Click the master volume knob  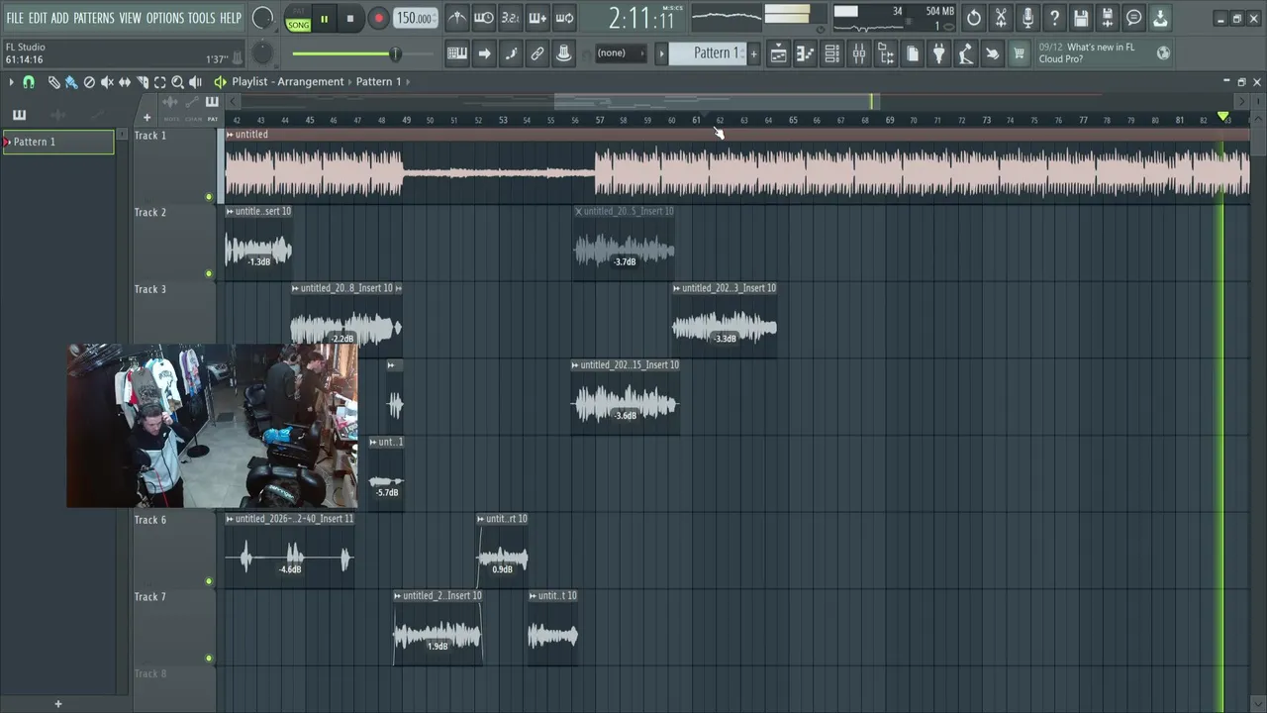(262, 18)
